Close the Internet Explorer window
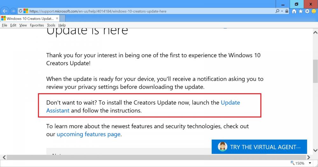This screenshot has width=318, height=167. 311,4
